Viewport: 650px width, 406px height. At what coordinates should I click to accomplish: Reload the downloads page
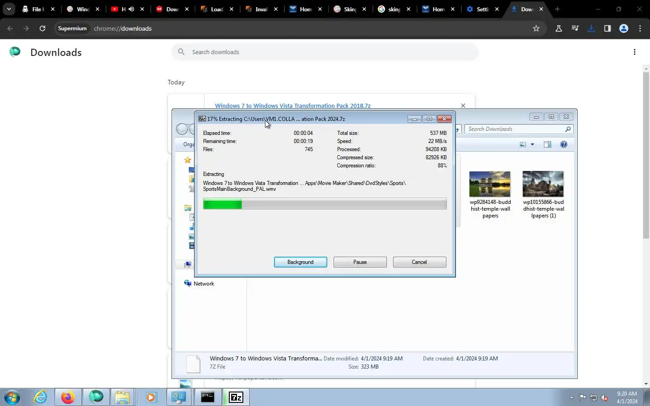point(42,28)
